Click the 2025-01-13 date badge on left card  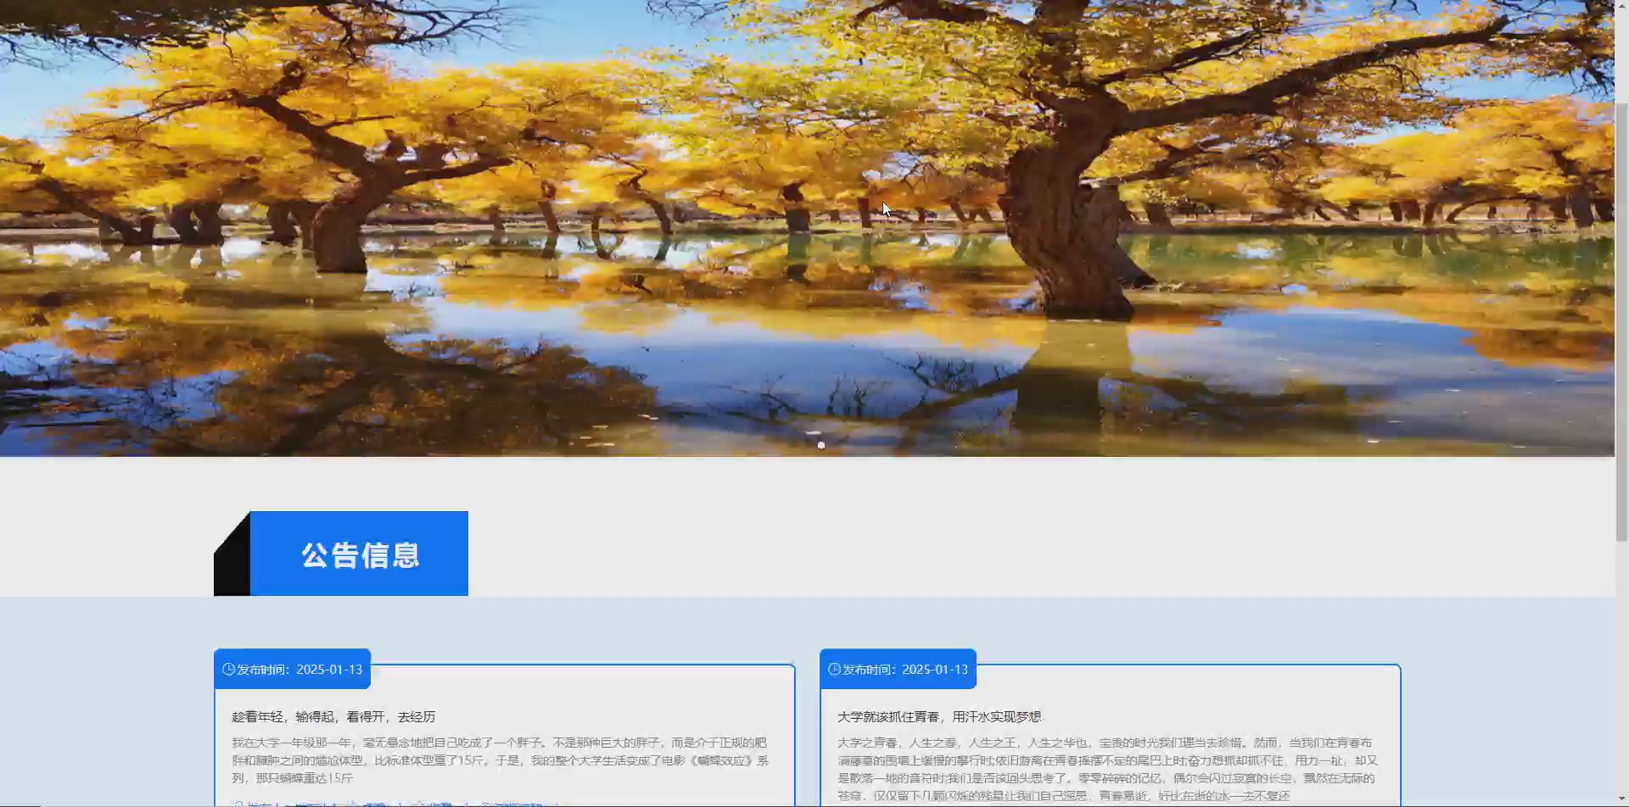(293, 669)
